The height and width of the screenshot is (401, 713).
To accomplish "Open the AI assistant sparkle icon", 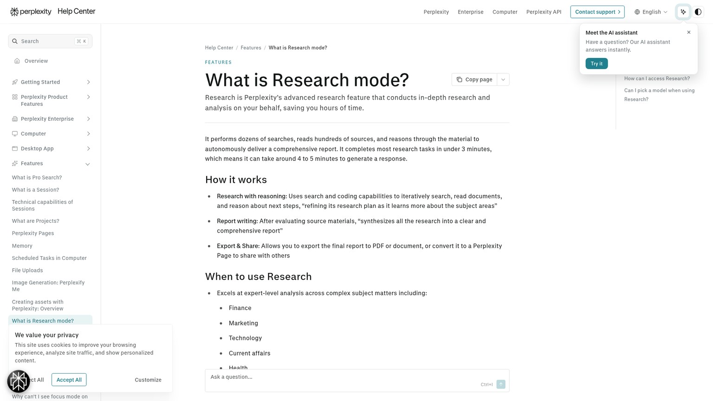I will tap(683, 12).
